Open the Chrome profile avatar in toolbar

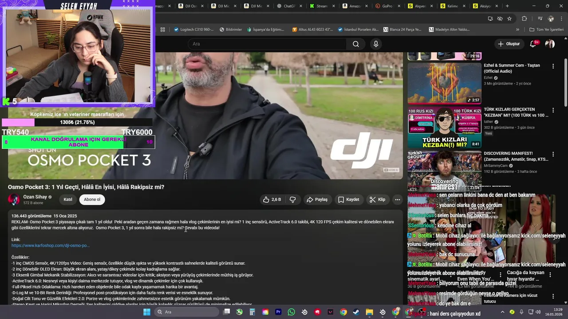tap(551, 19)
